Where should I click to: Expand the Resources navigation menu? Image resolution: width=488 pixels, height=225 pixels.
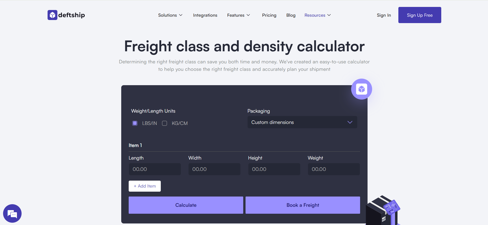point(317,15)
